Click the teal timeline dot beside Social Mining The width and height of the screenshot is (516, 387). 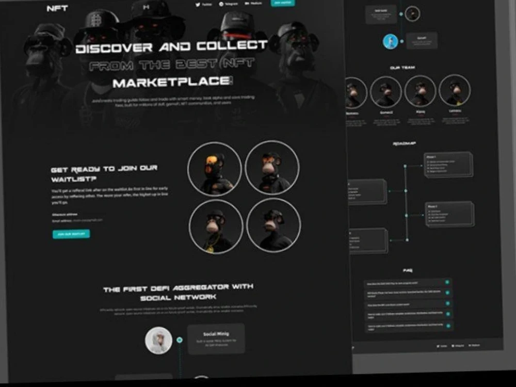(x=180, y=340)
